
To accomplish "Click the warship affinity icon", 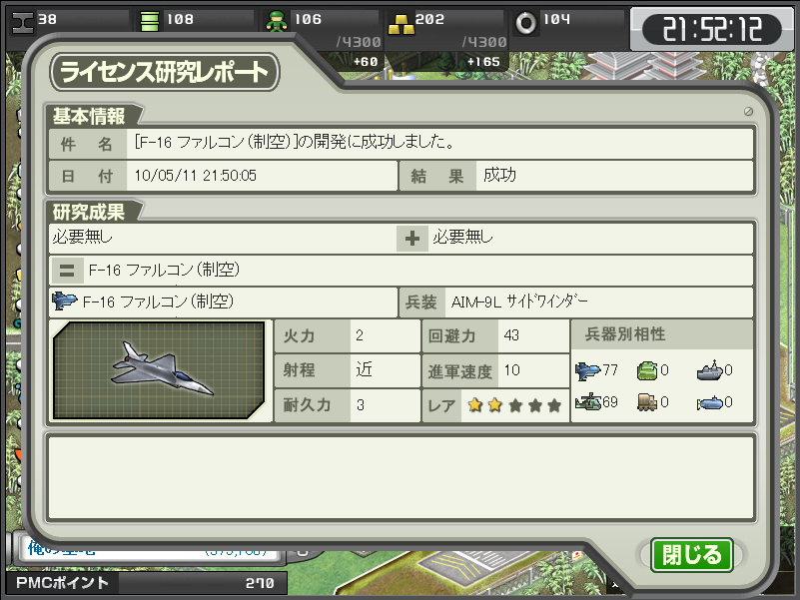I will 710,370.
